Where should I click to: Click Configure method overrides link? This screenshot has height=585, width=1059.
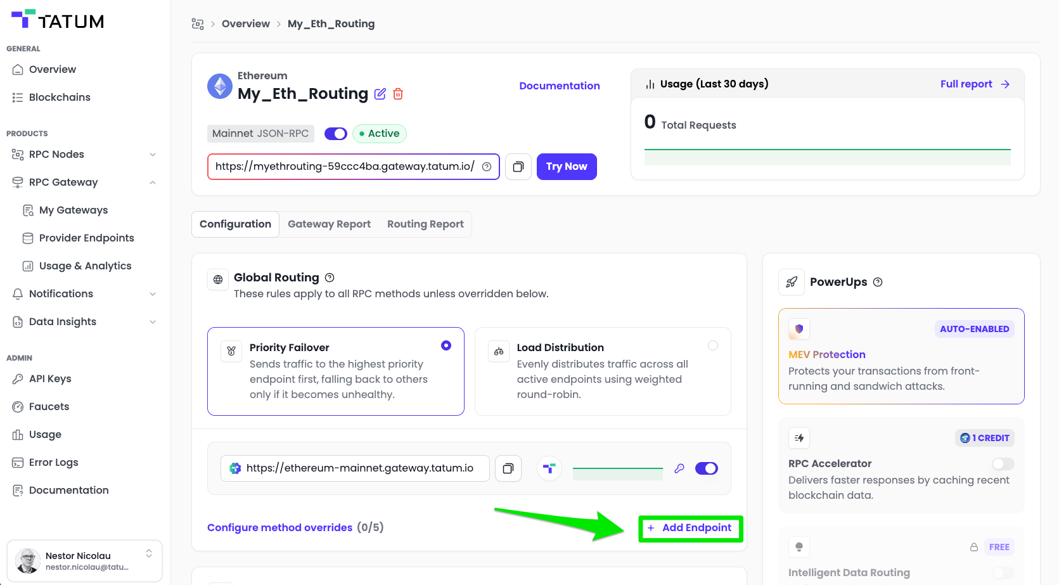point(279,528)
